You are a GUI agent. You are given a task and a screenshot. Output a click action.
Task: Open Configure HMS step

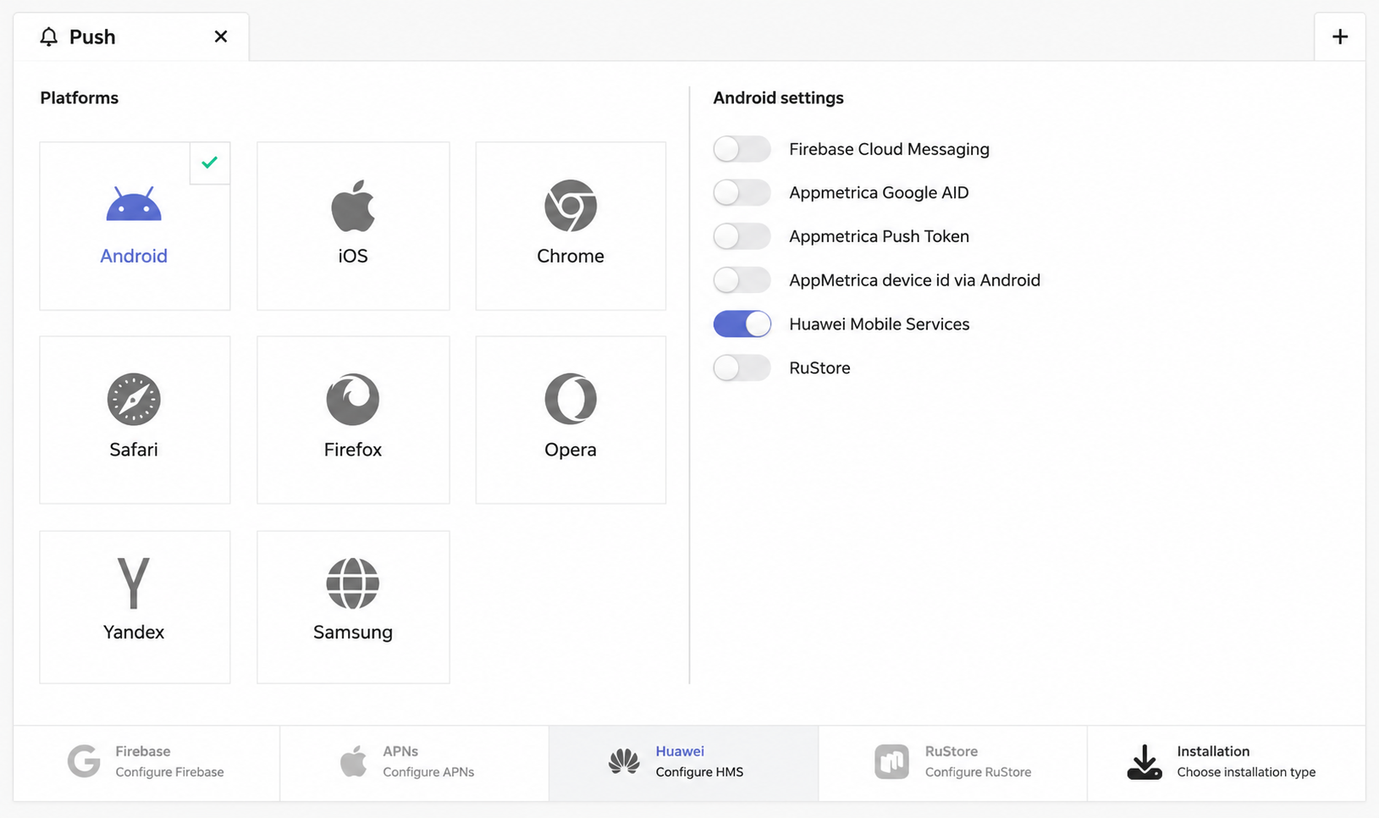[684, 763]
